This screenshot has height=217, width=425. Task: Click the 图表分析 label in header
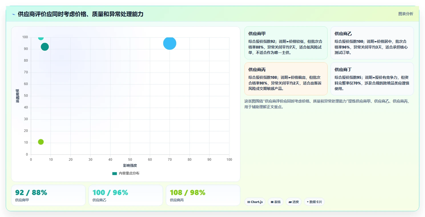pyautogui.click(x=406, y=14)
